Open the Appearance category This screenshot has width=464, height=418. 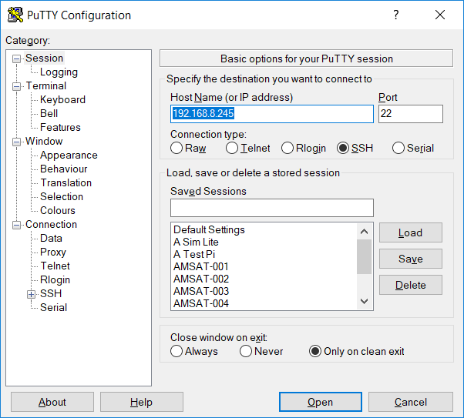pos(69,155)
